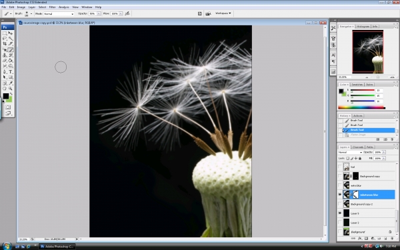
Task: Toggle Quick Mask mode
Action: coord(7,107)
